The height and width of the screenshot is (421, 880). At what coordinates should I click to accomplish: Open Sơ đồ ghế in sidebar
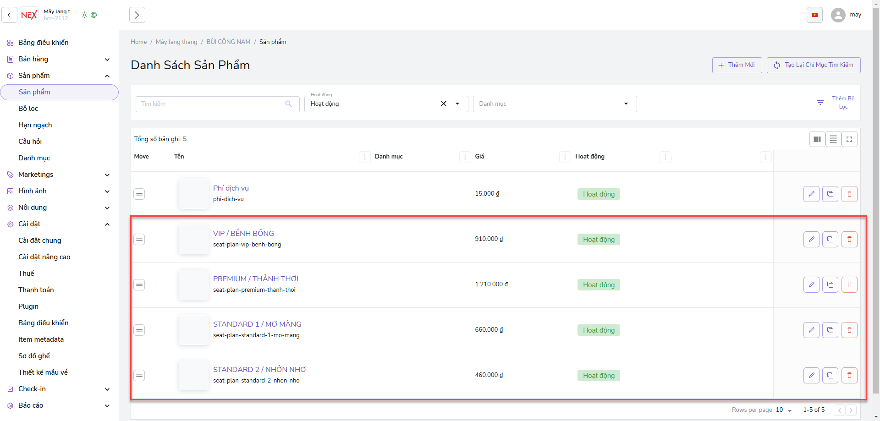pos(34,356)
